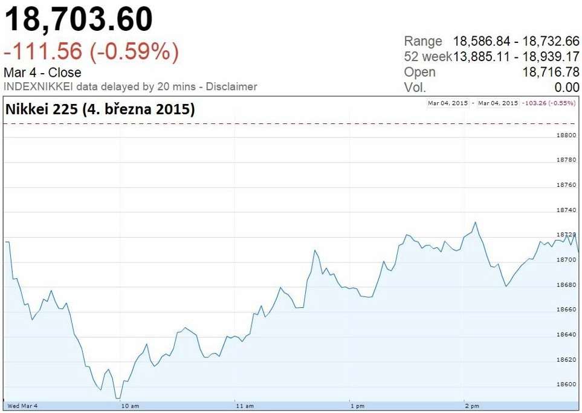Click the 18760 axis label
This screenshot has height=413, width=582.
tap(566, 184)
